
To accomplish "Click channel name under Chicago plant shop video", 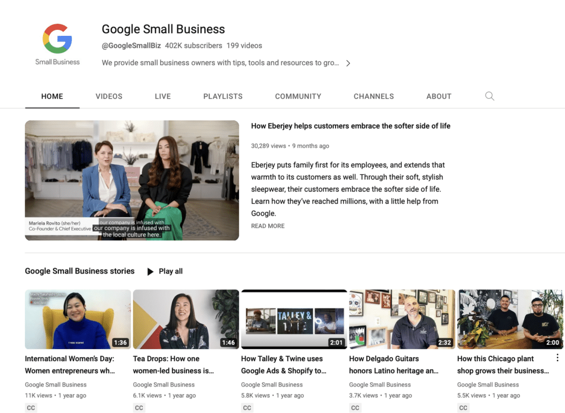I will [488, 384].
